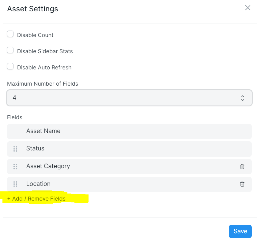Check the Disable Auto Refresh option
This screenshot has width=257, height=240.
[x=10, y=66]
